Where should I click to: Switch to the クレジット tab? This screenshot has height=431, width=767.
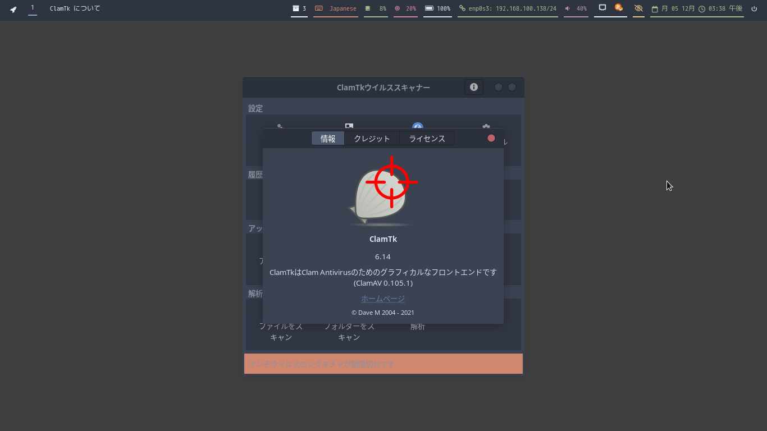(372, 139)
